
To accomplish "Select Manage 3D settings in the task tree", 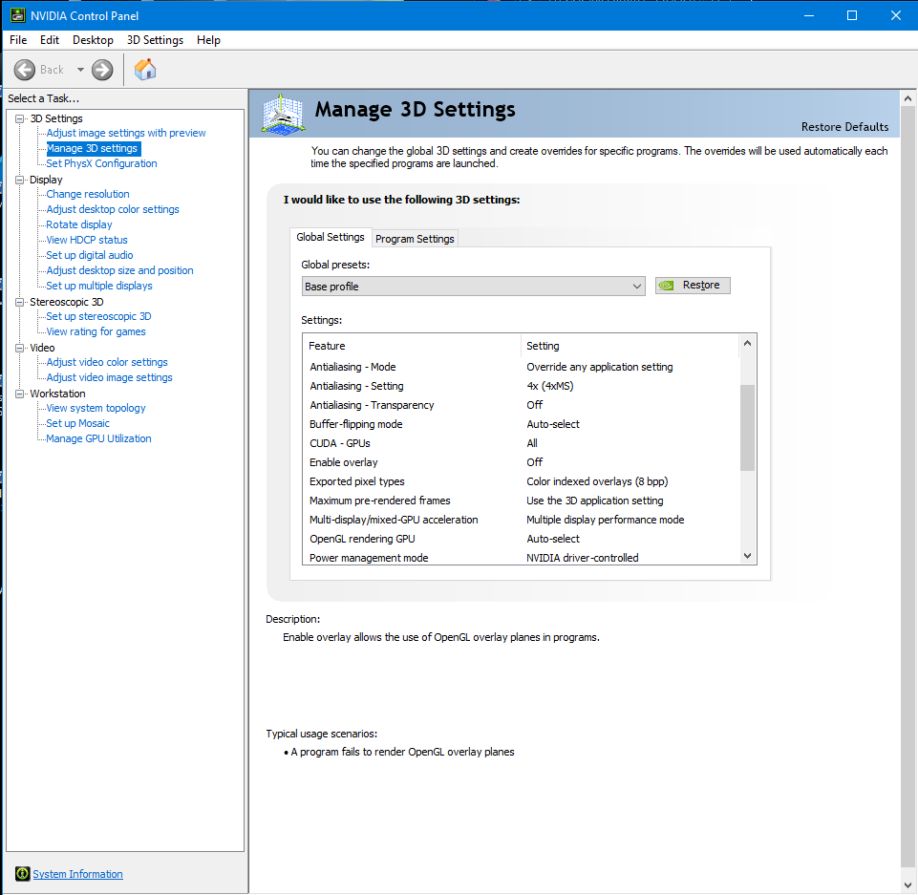I will click(x=92, y=148).
